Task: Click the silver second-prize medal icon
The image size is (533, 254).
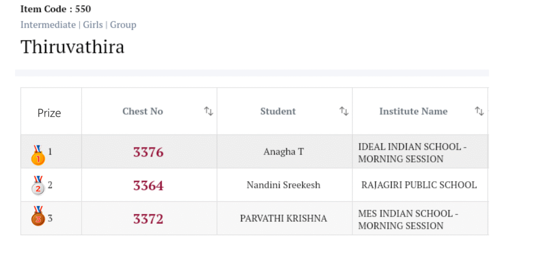Action: tap(38, 186)
